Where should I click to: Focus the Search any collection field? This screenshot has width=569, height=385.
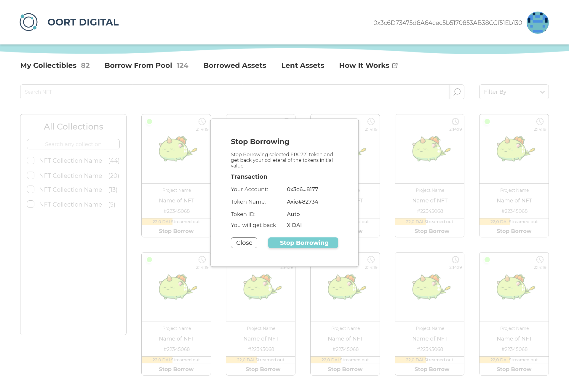pyautogui.click(x=73, y=144)
